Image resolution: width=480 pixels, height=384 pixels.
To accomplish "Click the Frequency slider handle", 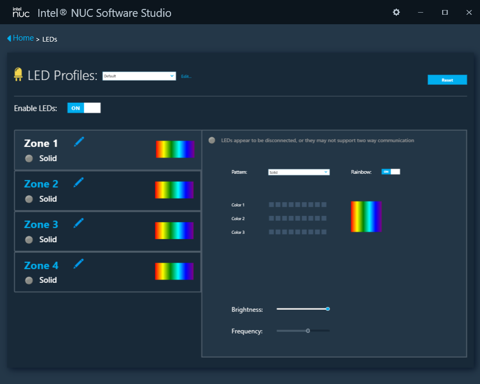I will [308, 331].
